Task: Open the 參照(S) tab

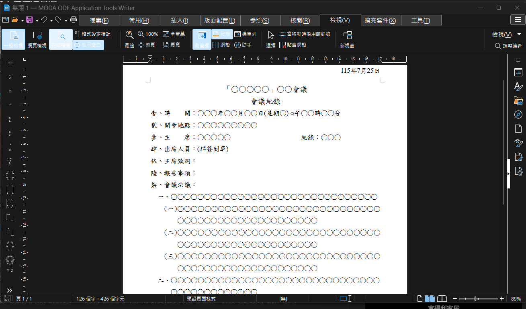Action: 260,20
